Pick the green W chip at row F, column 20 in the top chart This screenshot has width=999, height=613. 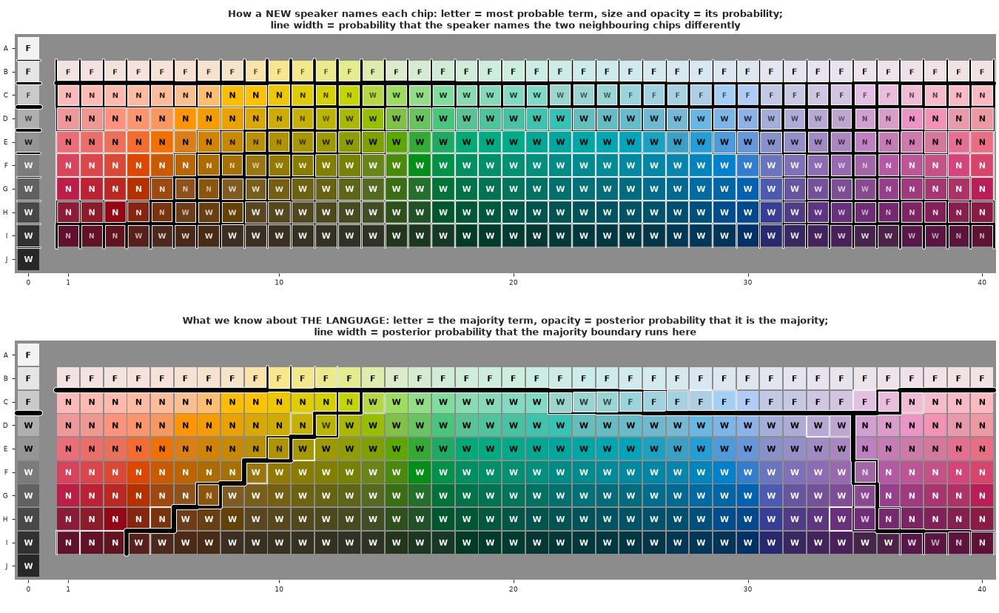click(x=513, y=166)
